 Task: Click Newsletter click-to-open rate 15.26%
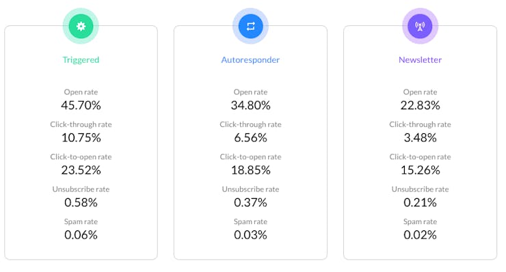(x=420, y=170)
